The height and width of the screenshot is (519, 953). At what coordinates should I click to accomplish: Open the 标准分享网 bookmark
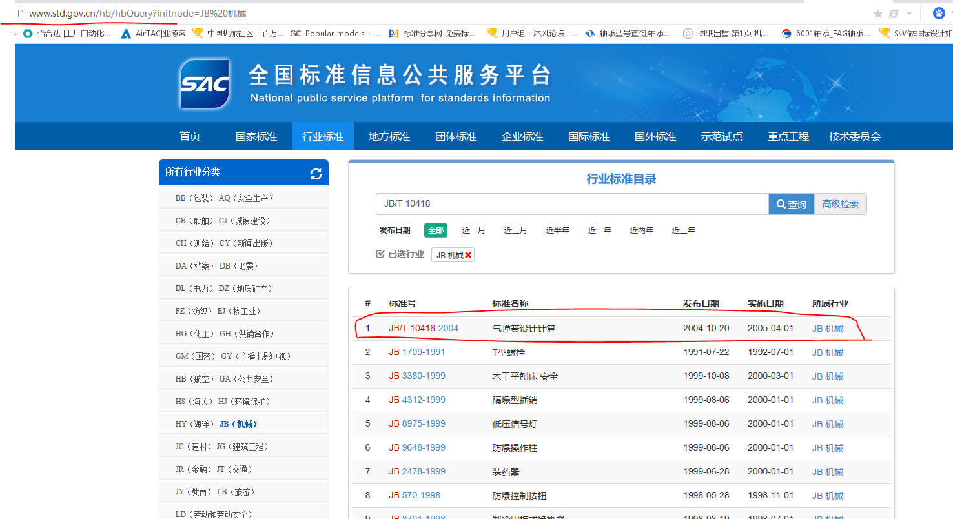coord(432,33)
